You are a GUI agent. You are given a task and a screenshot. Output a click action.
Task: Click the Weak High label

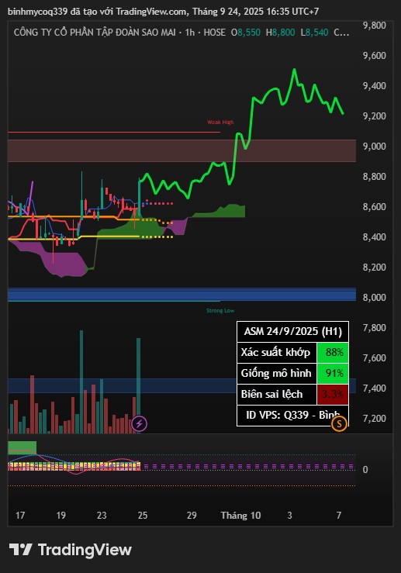click(x=220, y=122)
